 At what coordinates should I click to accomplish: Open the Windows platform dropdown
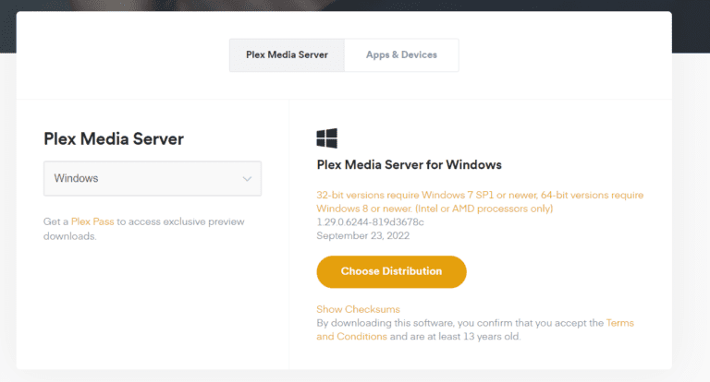(153, 178)
